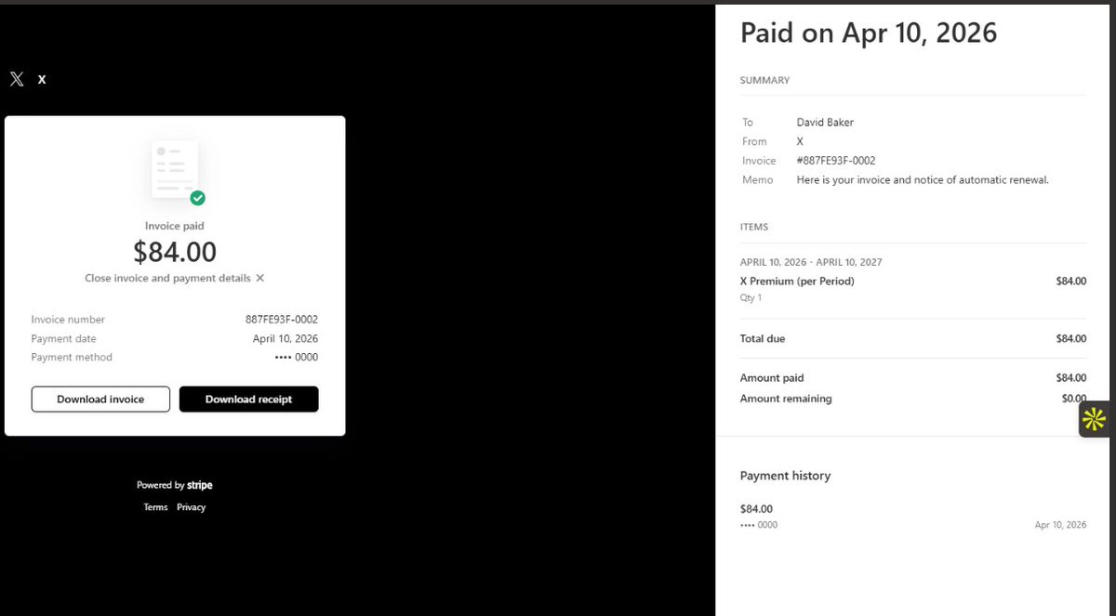Screen dimensions: 1116x616
Task: Select the $84.00 Invoice paid amount
Action: click(175, 252)
